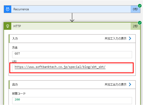Click the Recurrence alarm clock icon
The height and width of the screenshot is (105, 143).
(7, 9)
